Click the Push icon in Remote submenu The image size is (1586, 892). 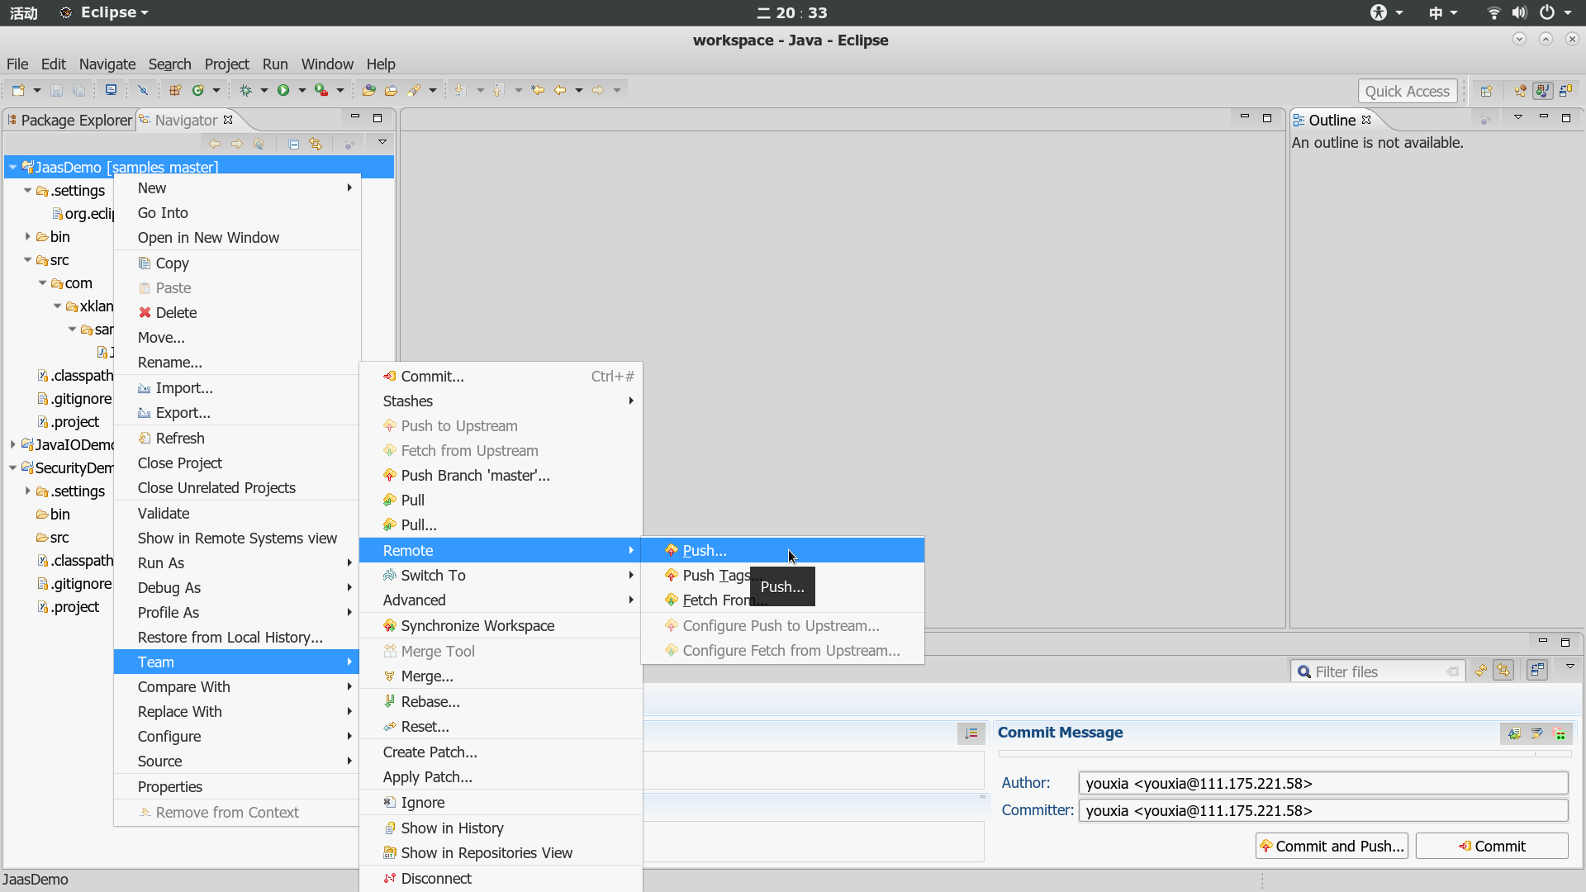click(x=672, y=550)
